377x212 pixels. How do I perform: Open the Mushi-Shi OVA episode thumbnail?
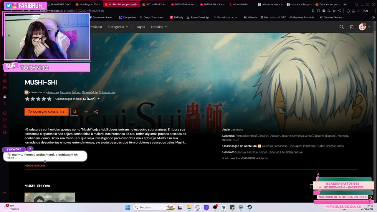pos(50,197)
